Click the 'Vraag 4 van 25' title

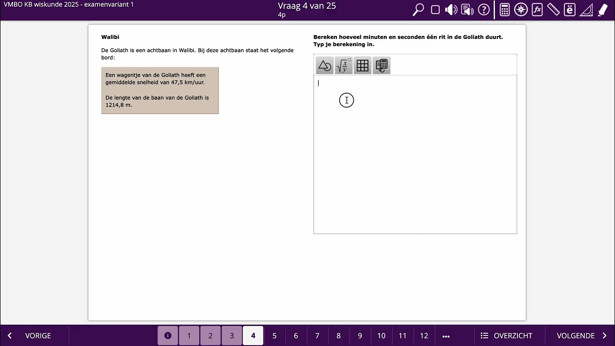pyautogui.click(x=307, y=6)
